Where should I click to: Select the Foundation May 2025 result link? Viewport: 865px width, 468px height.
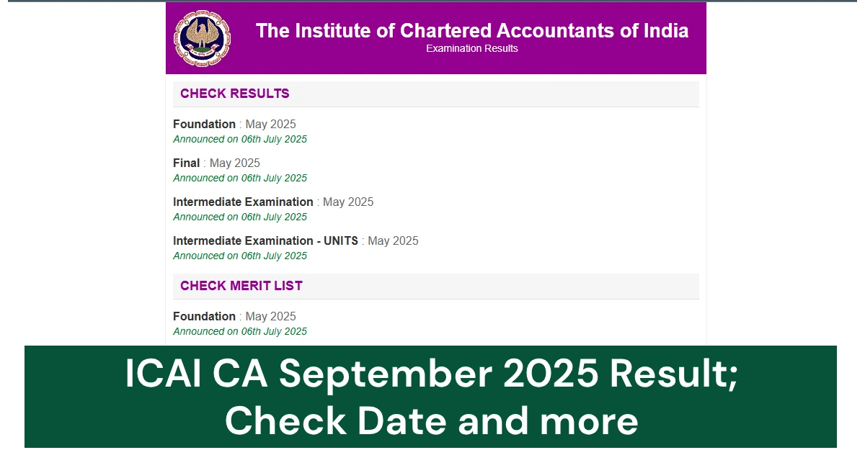[234, 124]
